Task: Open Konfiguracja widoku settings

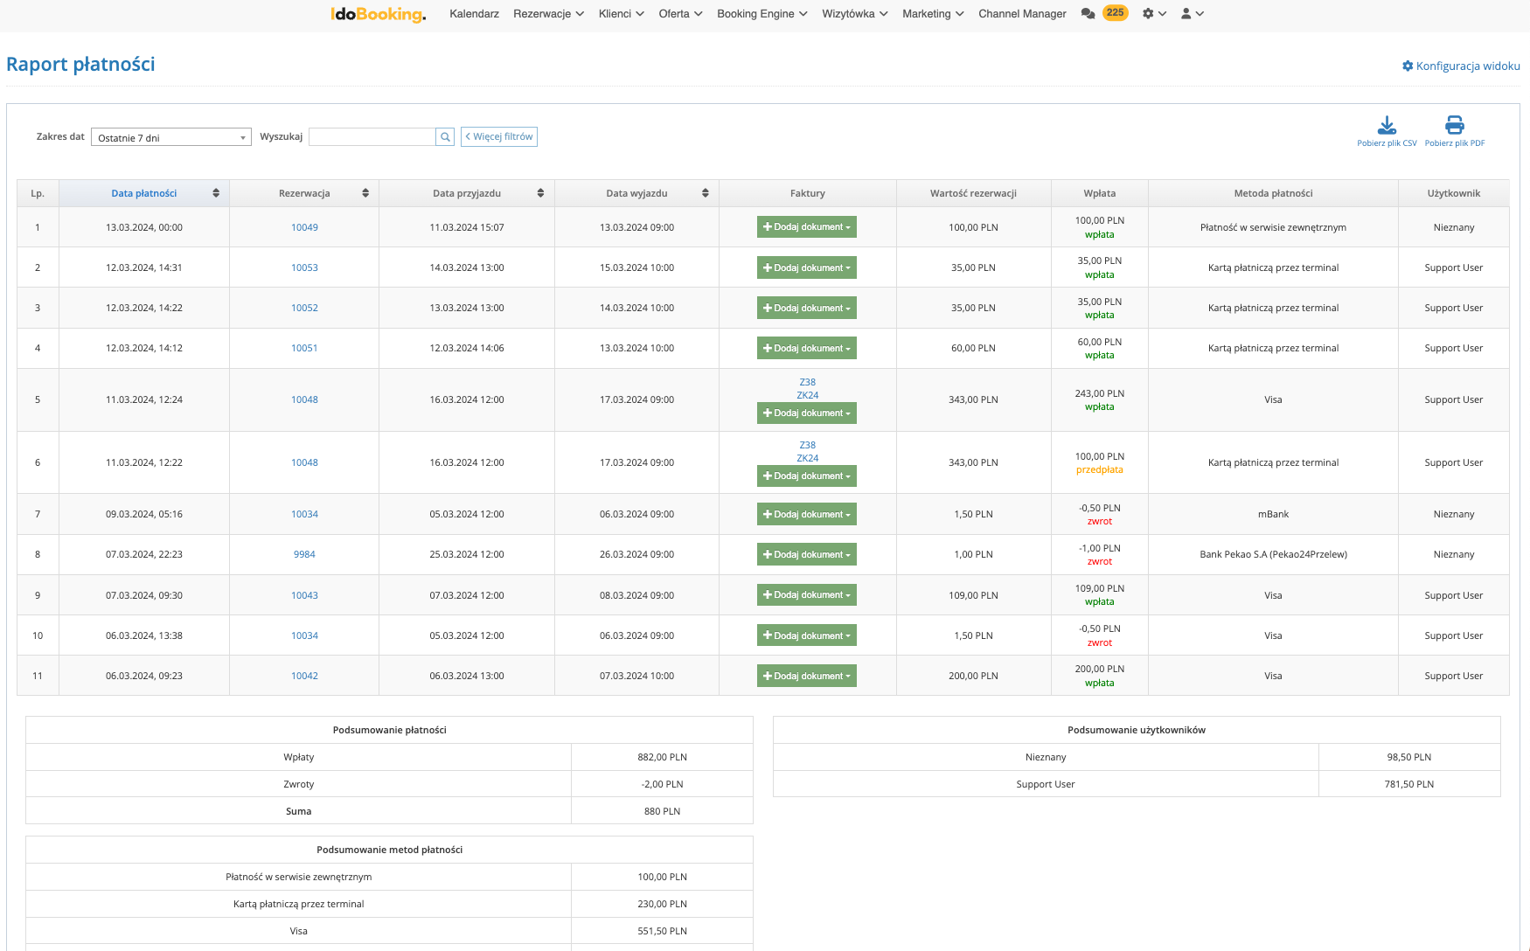Action: coord(1461,66)
